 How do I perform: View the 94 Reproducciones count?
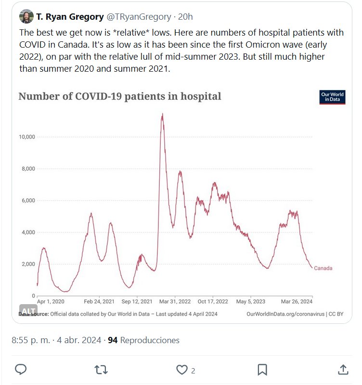[143, 340]
